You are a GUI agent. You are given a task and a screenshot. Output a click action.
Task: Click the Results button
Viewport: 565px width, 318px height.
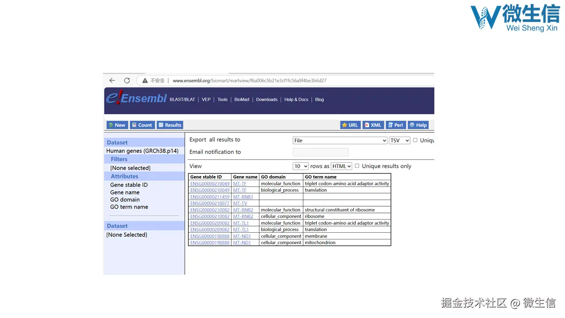(x=170, y=125)
